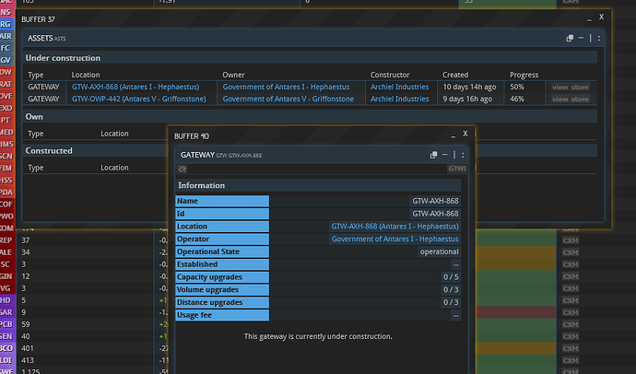
Task: Click the Location link in gateway information
Action: [395, 226]
